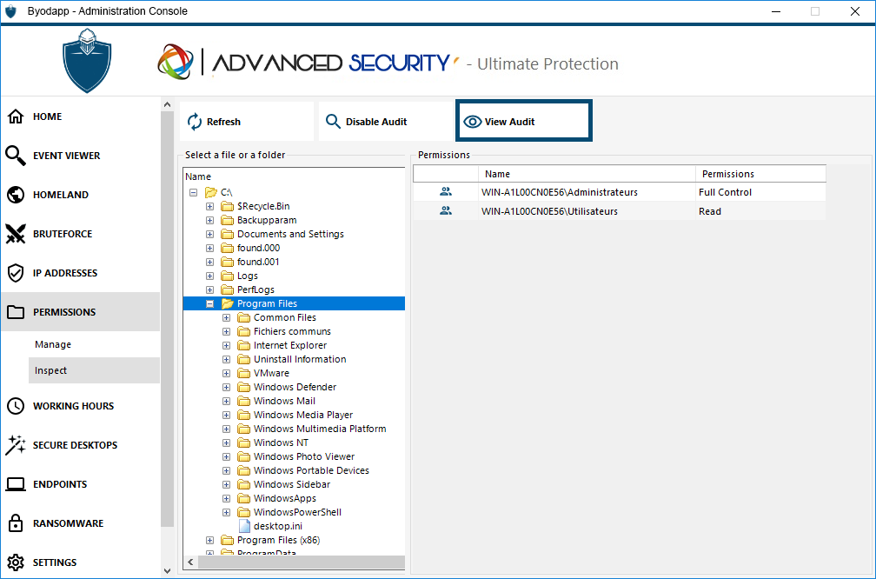876x579 pixels.
Task: Click the Working Hours clock icon
Action: click(x=16, y=406)
